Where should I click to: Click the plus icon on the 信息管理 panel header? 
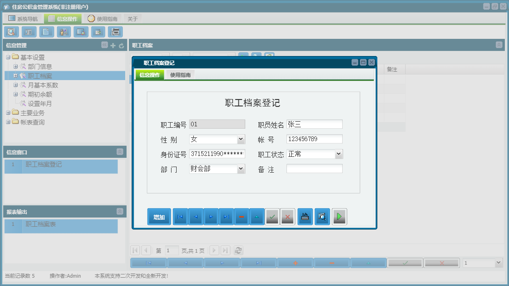113,45
